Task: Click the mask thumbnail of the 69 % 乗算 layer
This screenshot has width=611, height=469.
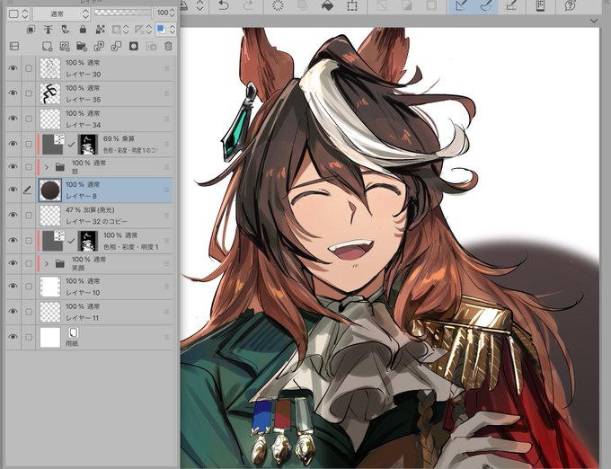Action: click(88, 144)
